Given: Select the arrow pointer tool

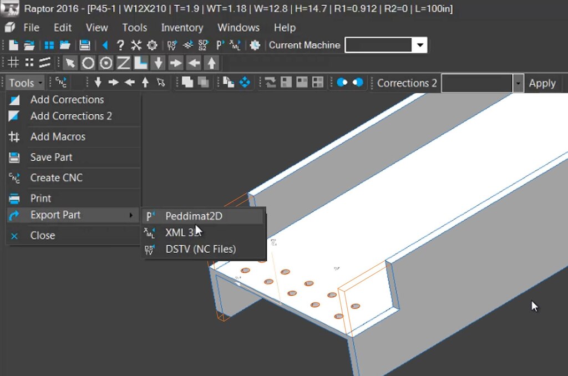Looking at the screenshot, I should (69, 63).
